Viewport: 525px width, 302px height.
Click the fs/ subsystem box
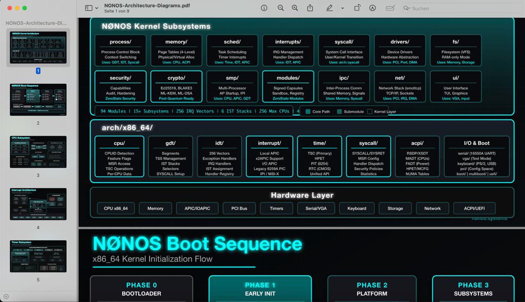click(x=456, y=50)
